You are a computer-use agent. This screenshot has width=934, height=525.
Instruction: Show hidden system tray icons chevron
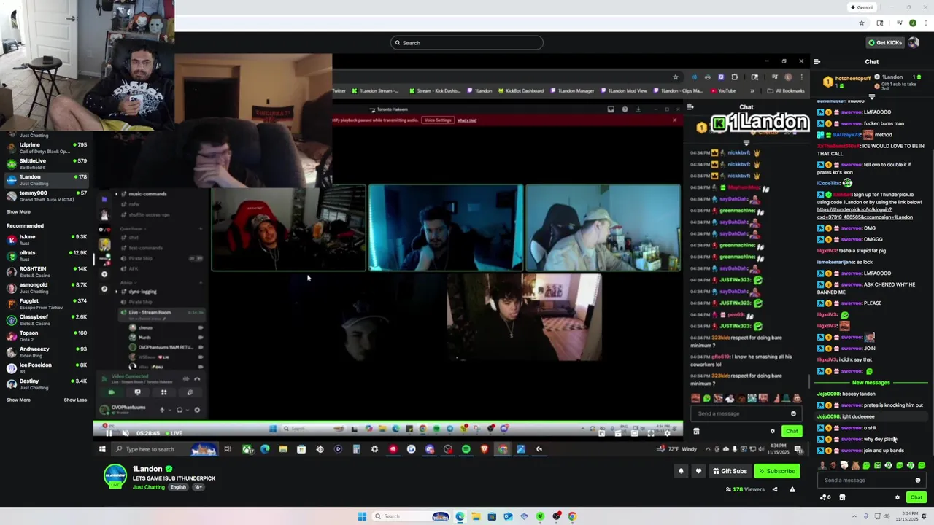pos(854,516)
